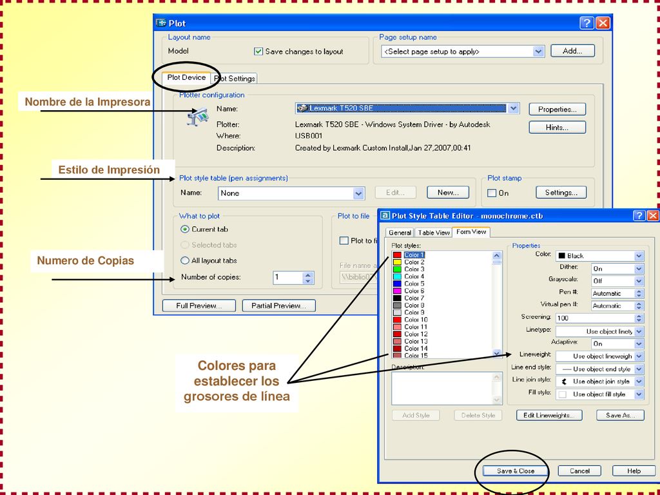
Task: Select the yellow Color 2 swatch
Action: tap(397, 262)
